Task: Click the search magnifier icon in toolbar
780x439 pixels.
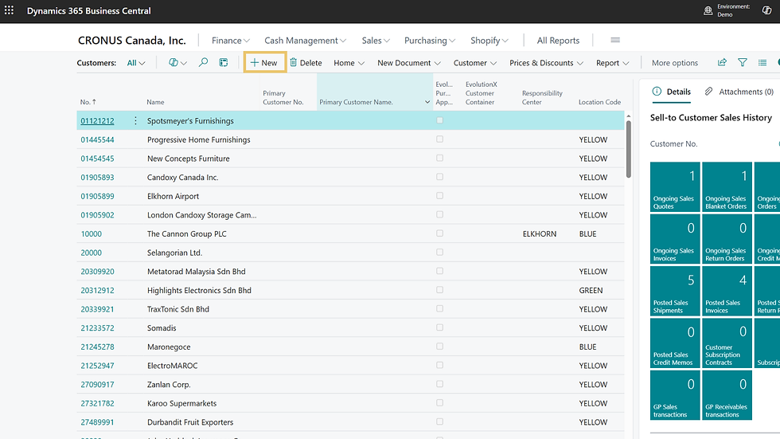Action: (x=203, y=63)
